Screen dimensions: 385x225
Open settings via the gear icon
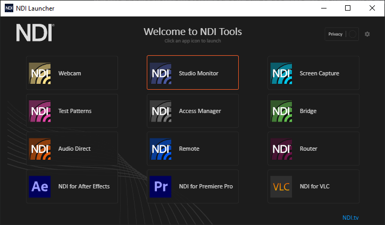point(367,34)
